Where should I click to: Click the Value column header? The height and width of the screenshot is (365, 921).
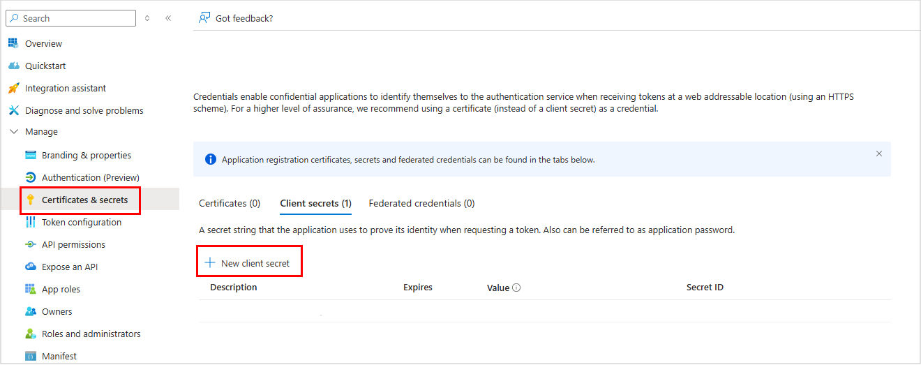[x=498, y=288]
